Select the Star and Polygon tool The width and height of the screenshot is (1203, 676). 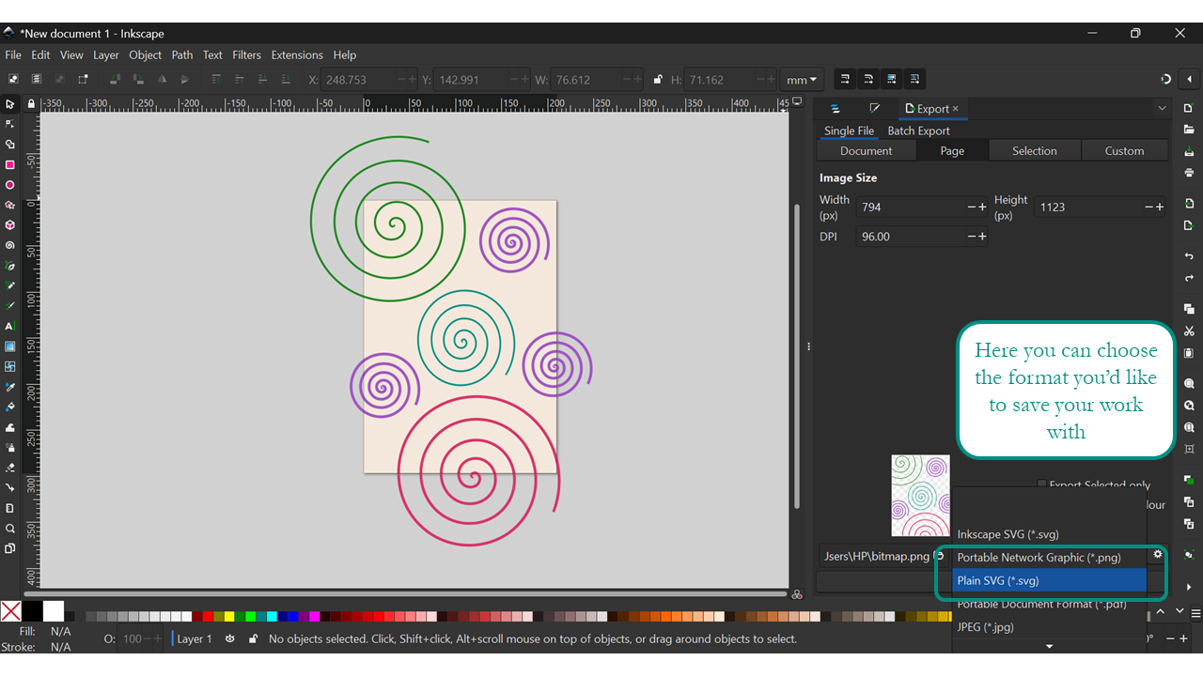pos(10,205)
